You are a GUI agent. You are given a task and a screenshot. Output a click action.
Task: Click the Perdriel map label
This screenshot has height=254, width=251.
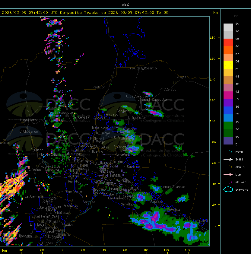[73, 176]
